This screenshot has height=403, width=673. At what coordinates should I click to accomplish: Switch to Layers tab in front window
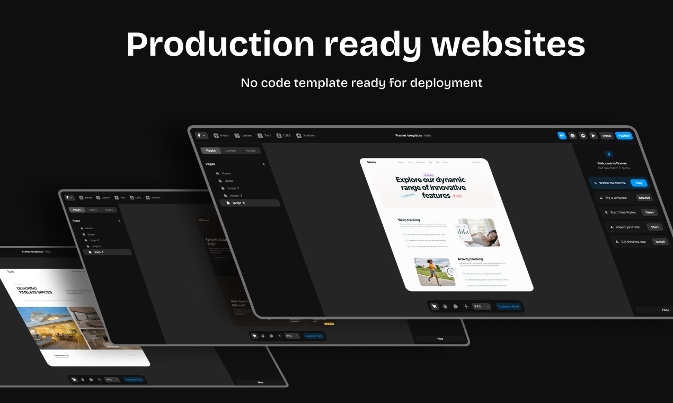point(231,151)
